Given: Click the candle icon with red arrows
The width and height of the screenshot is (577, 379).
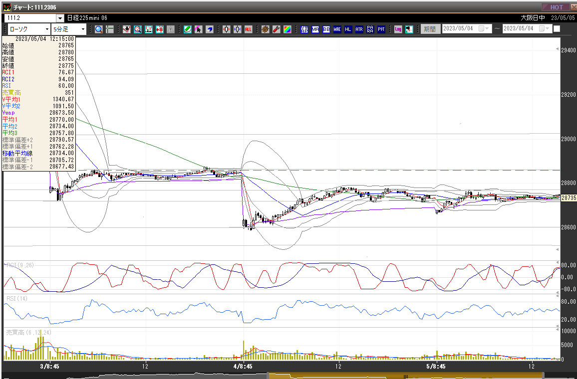Looking at the screenshot, I should (x=226, y=29).
